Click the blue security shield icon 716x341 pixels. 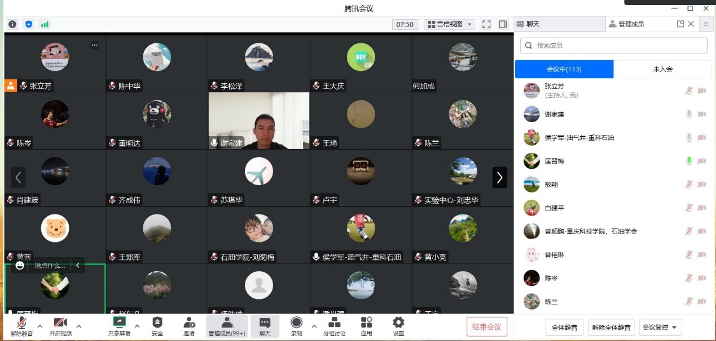pos(29,24)
